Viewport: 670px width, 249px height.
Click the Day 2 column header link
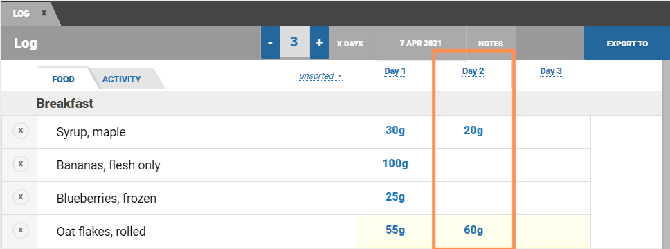(473, 71)
